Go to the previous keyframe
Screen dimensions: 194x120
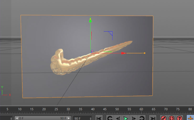[110, 118]
